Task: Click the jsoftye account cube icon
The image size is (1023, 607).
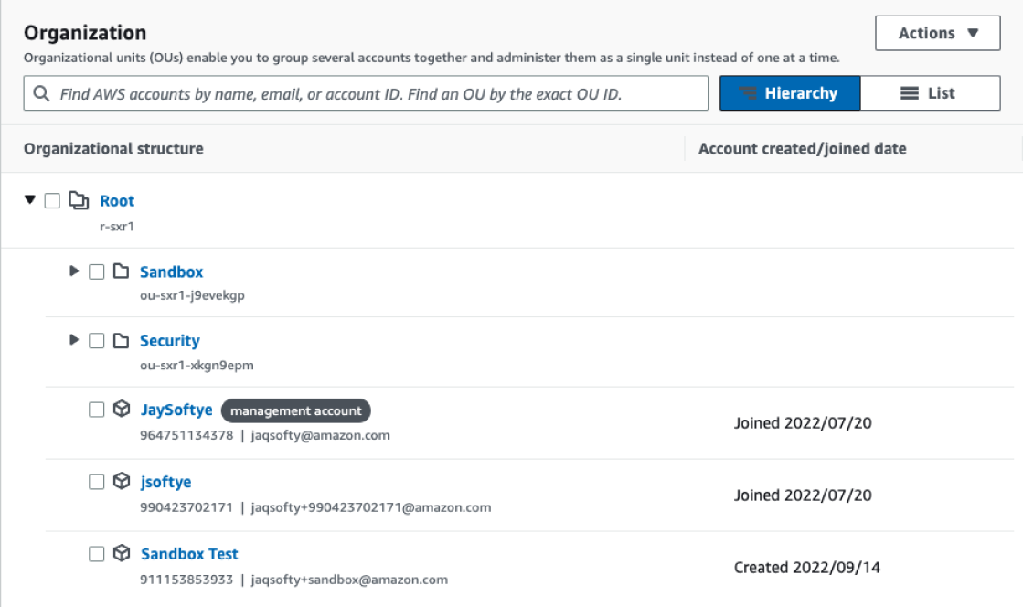Action: (122, 481)
